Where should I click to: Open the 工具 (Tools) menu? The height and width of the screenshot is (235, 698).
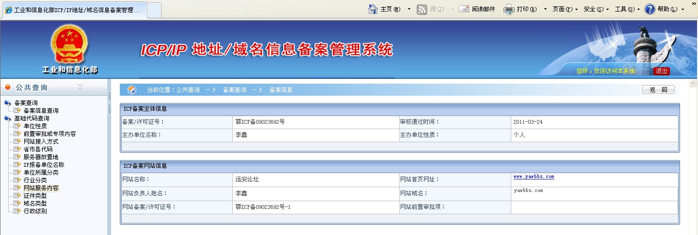[627, 9]
